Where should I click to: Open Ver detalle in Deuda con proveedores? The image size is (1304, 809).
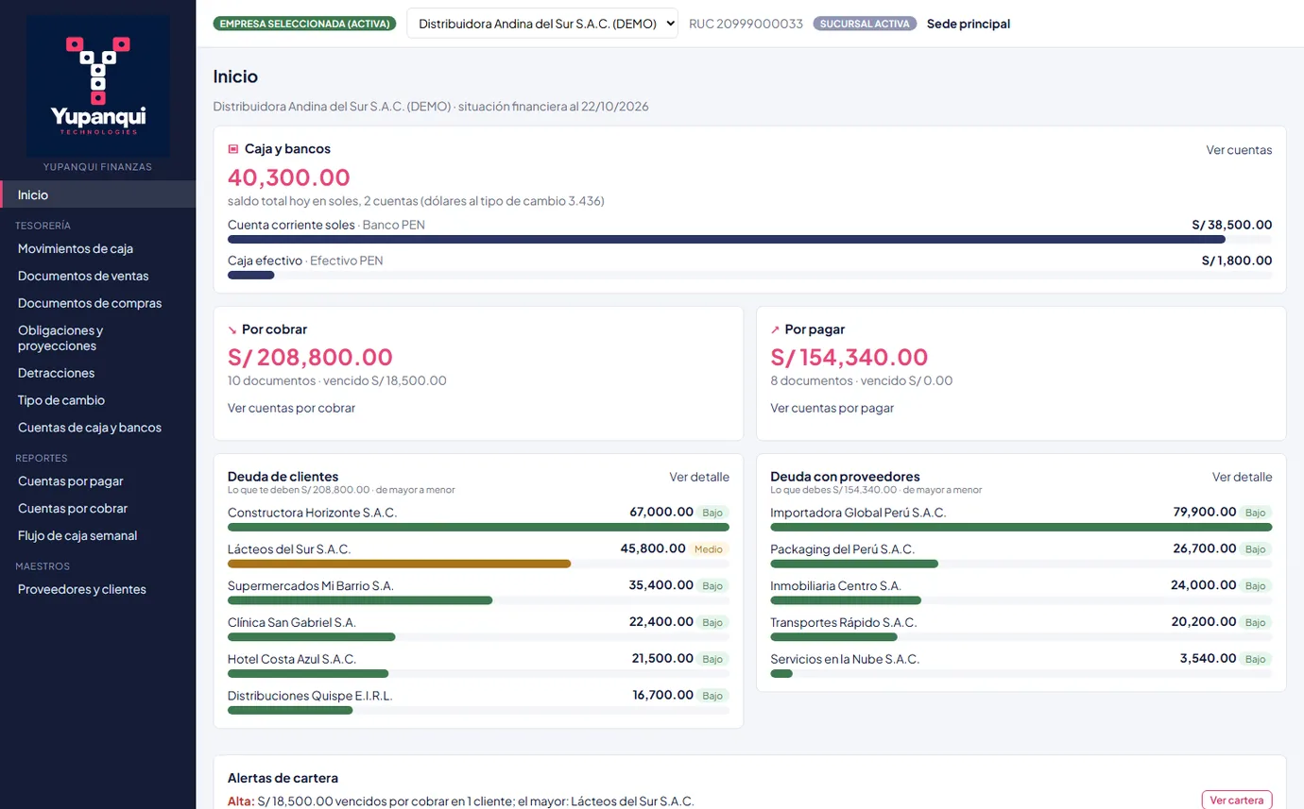1243,477
